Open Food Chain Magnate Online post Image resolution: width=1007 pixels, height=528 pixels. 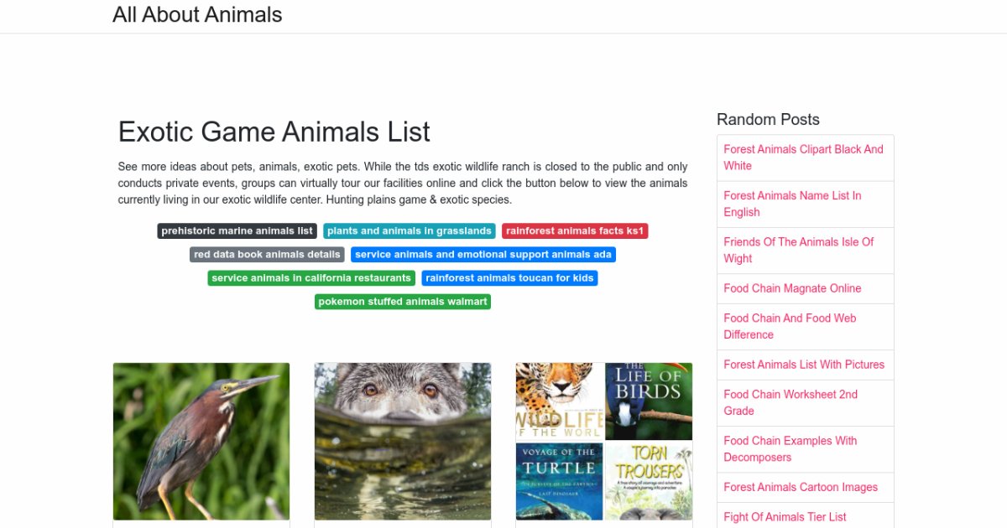coord(792,288)
